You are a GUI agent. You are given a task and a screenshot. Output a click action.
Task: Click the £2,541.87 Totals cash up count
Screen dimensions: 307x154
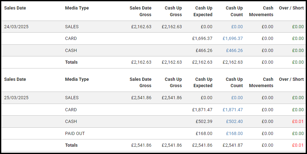pyautogui.click(x=233, y=145)
